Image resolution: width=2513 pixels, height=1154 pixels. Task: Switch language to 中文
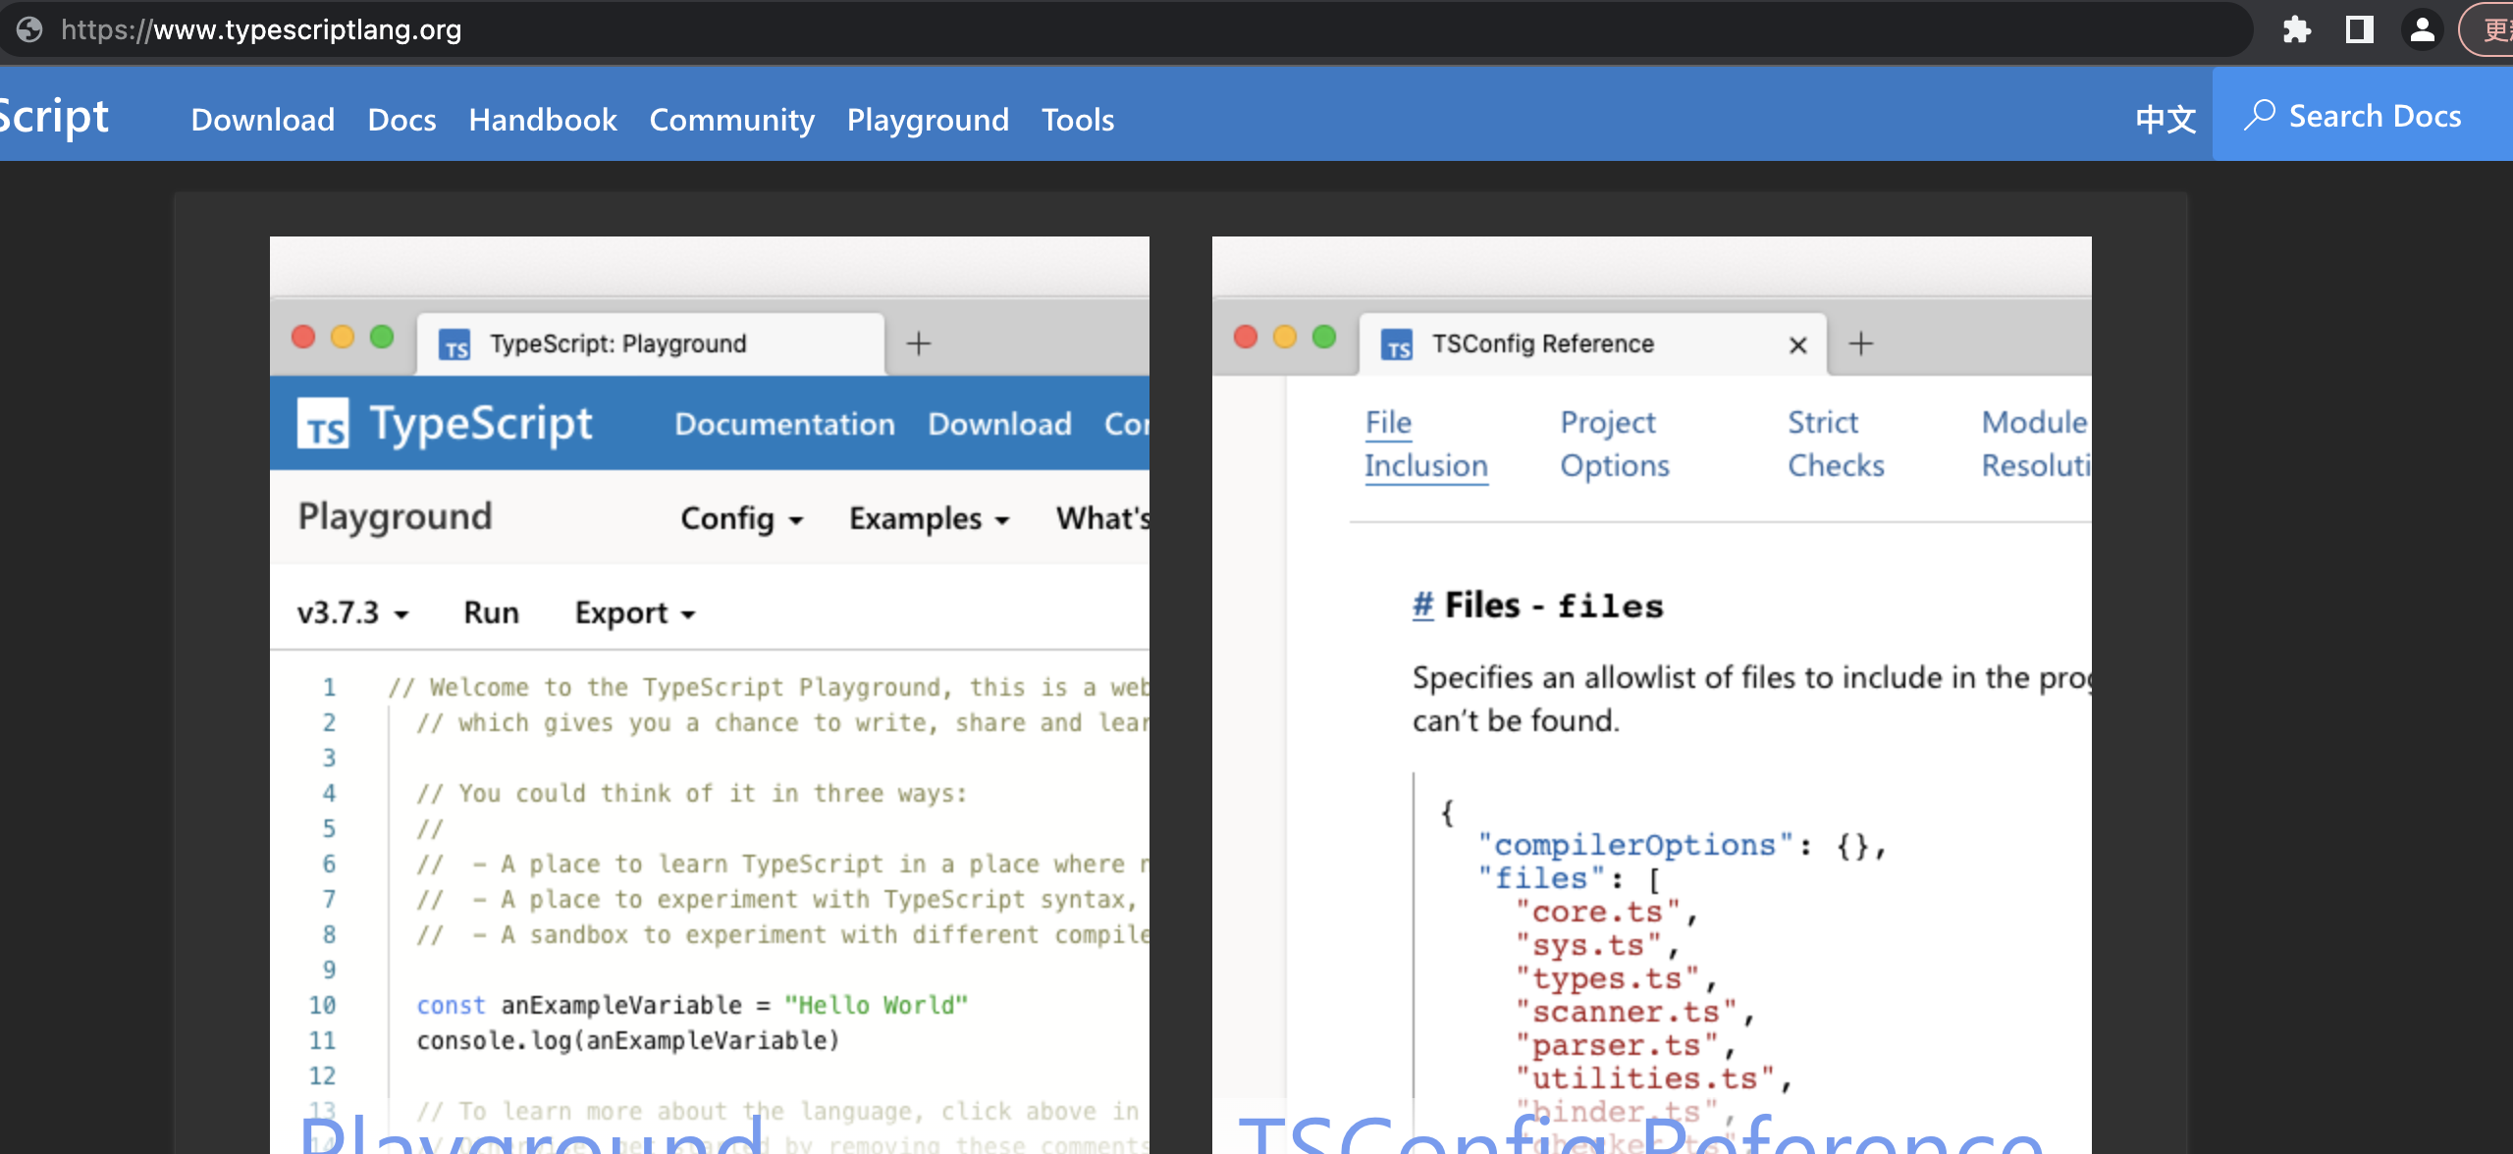2165,119
